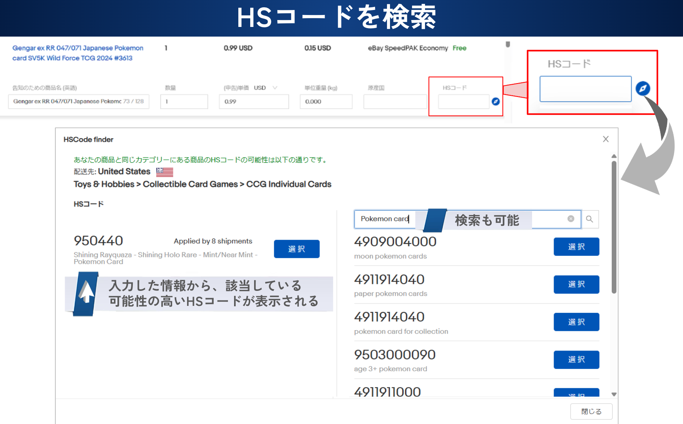Close the HSCode finder dialog with X
The height and width of the screenshot is (424, 683).
(606, 139)
